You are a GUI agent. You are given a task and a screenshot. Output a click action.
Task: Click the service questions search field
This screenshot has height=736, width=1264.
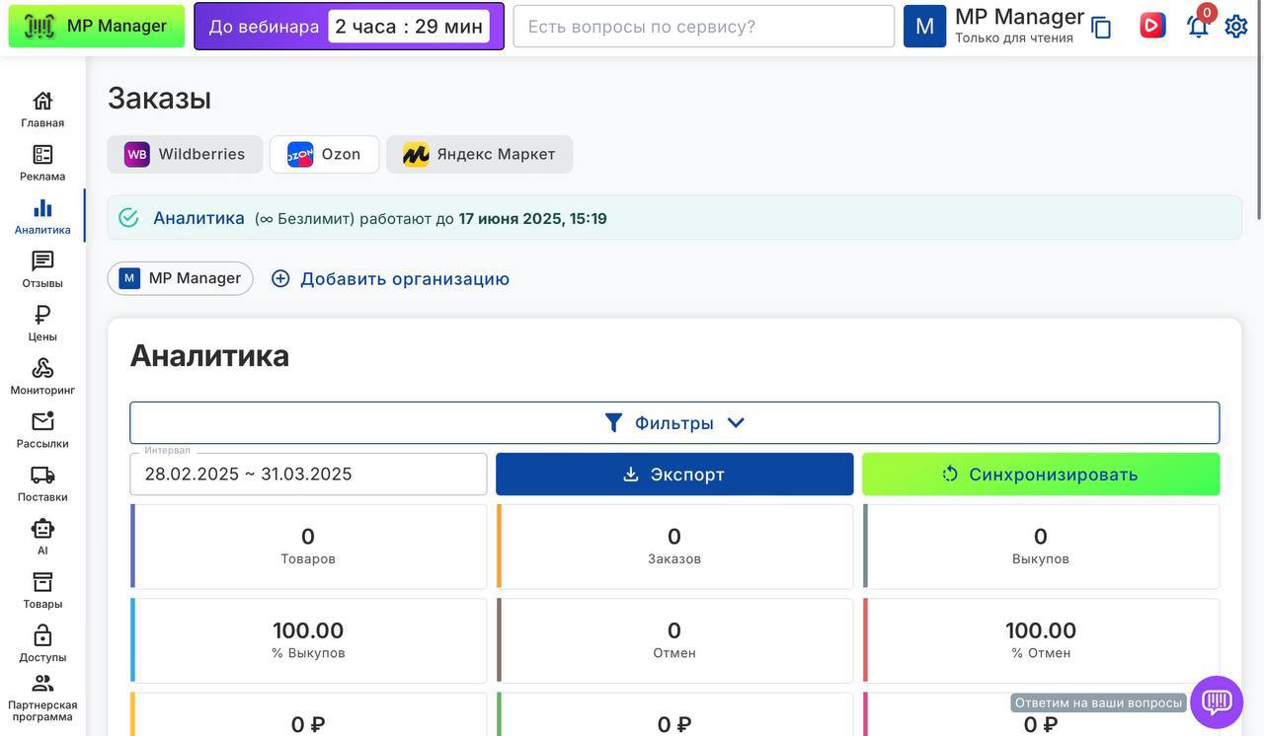[x=703, y=27]
